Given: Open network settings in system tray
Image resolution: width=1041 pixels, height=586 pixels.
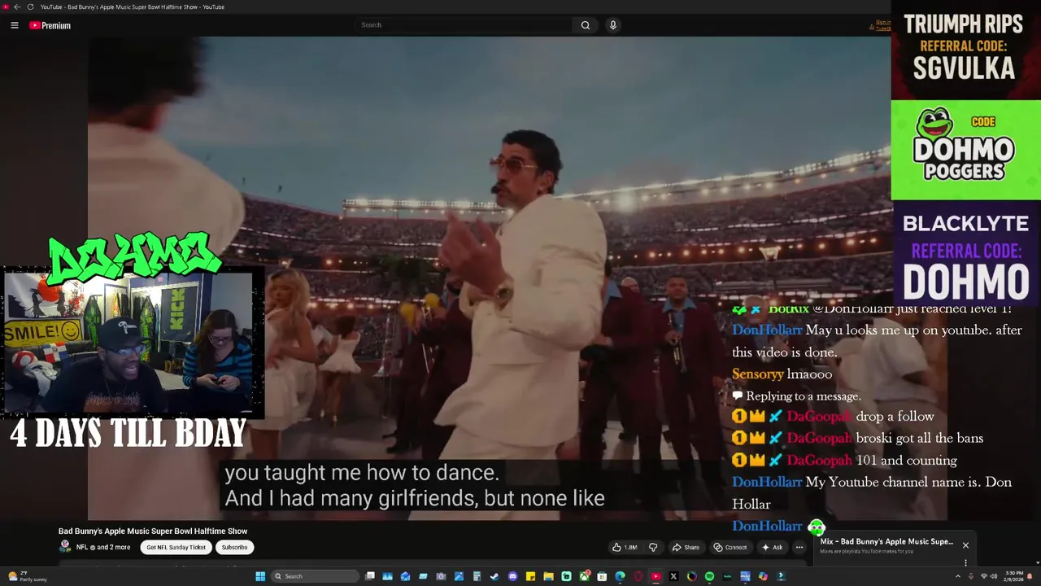Looking at the screenshot, I should click(x=982, y=576).
